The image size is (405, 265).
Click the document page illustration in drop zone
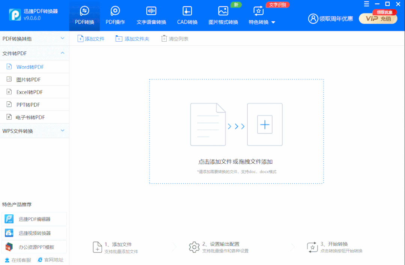tap(208, 125)
